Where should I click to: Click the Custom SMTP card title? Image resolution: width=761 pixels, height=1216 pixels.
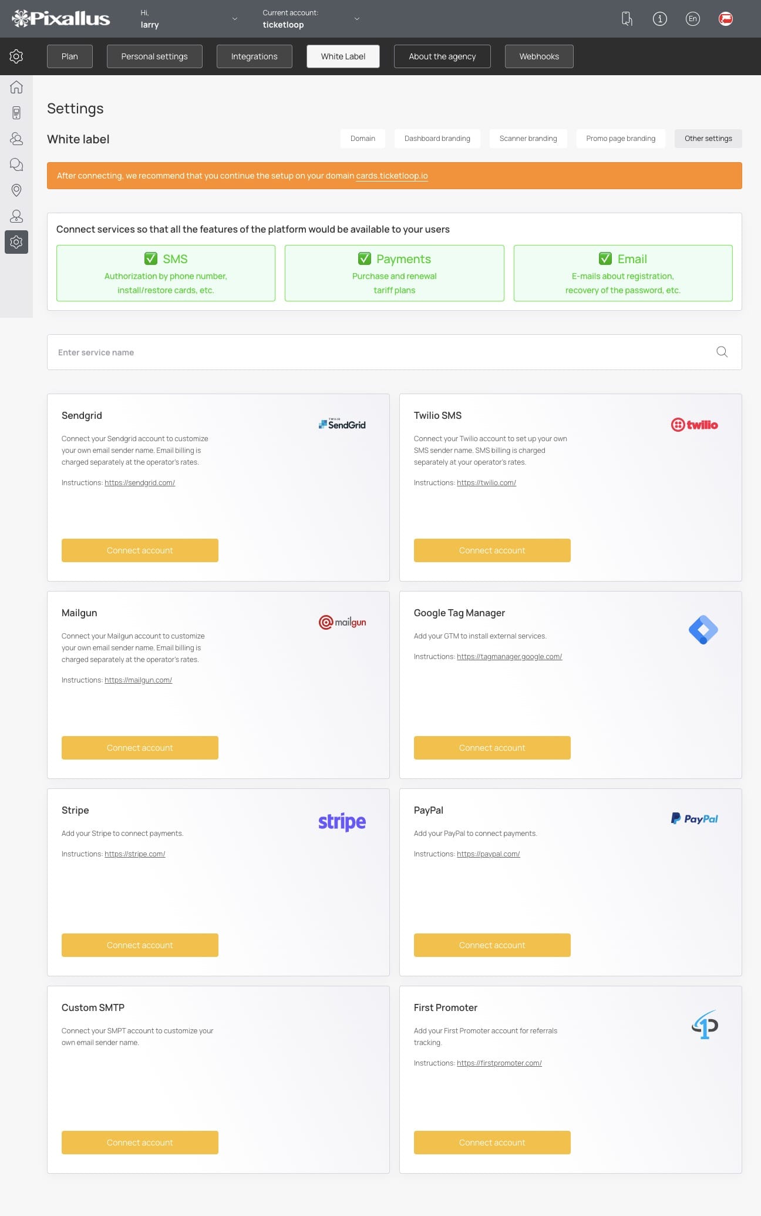93,1007
